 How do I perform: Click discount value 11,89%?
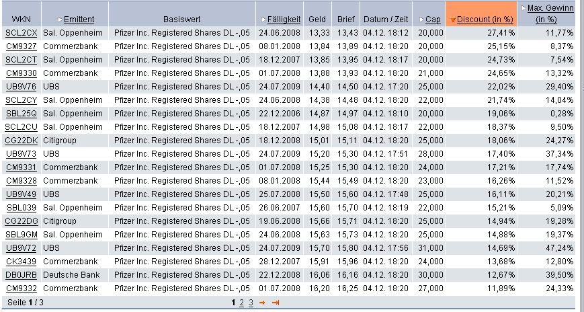(x=501, y=288)
